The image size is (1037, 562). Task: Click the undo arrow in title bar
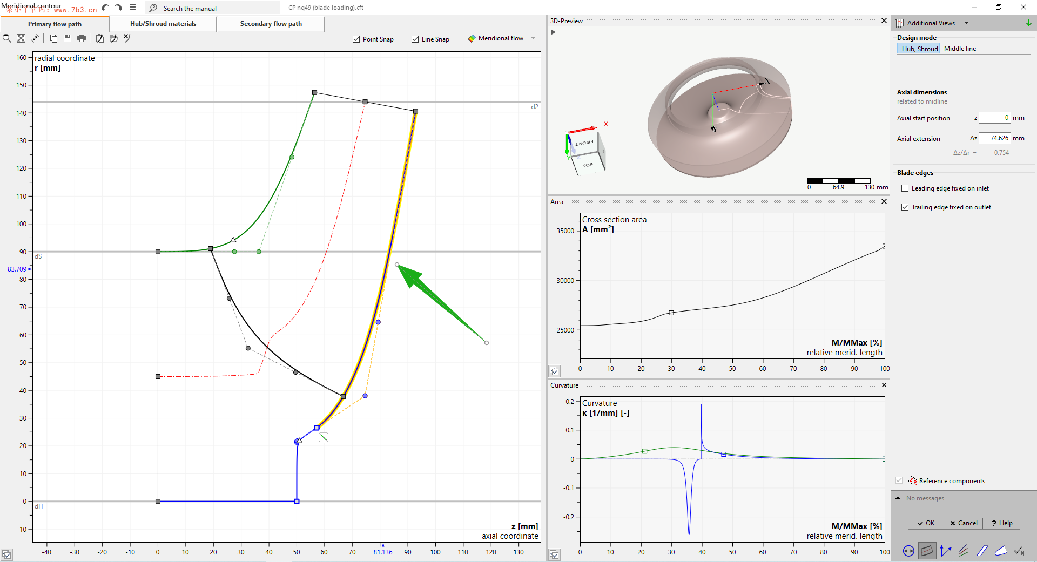pyautogui.click(x=105, y=8)
